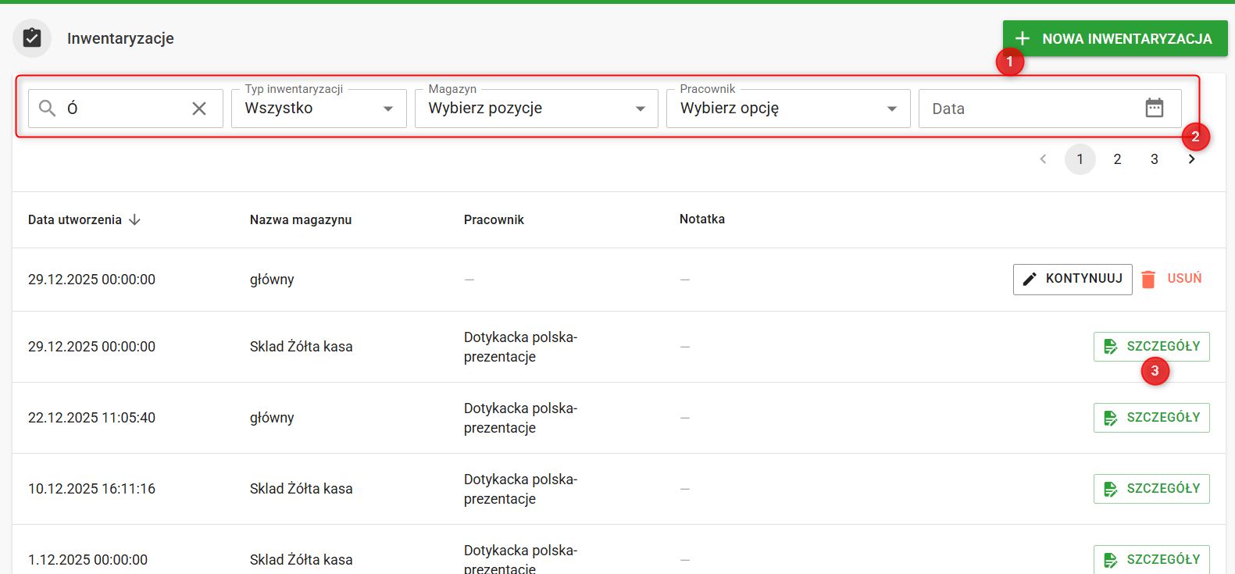Go to next page with right chevron
The image size is (1235, 574).
pyautogui.click(x=1191, y=159)
